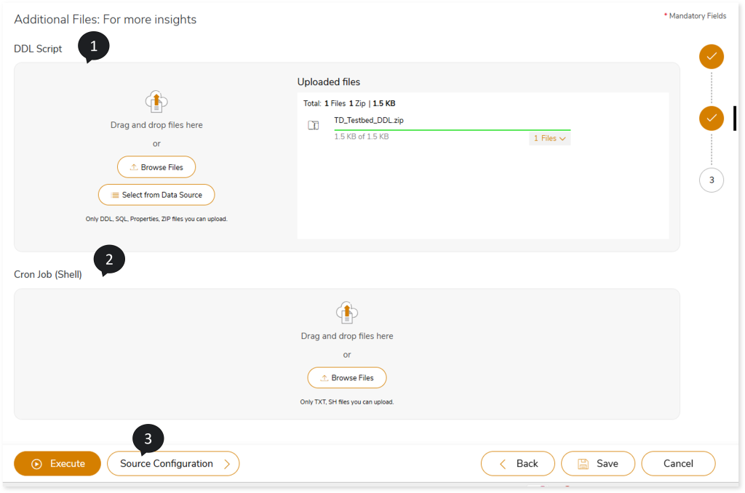
Task: Click the zip file icon beside TD_Testbed_DDL.zip
Action: (314, 126)
